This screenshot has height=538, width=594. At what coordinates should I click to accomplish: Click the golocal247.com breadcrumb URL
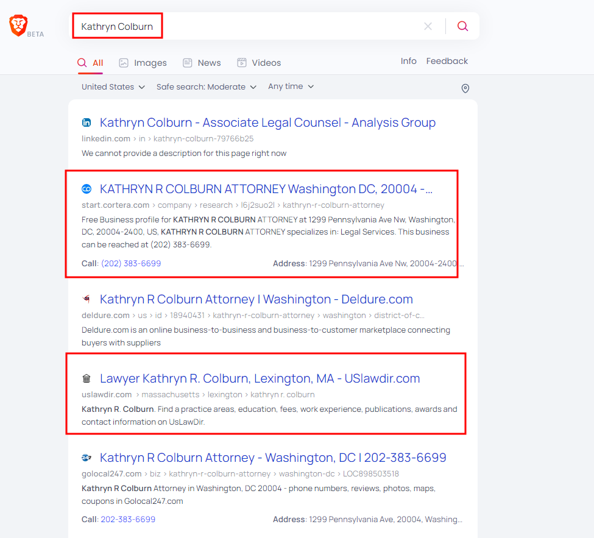240,473
